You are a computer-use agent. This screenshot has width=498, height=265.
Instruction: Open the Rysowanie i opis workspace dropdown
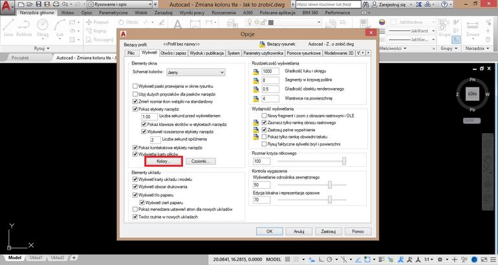tap(120, 5)
